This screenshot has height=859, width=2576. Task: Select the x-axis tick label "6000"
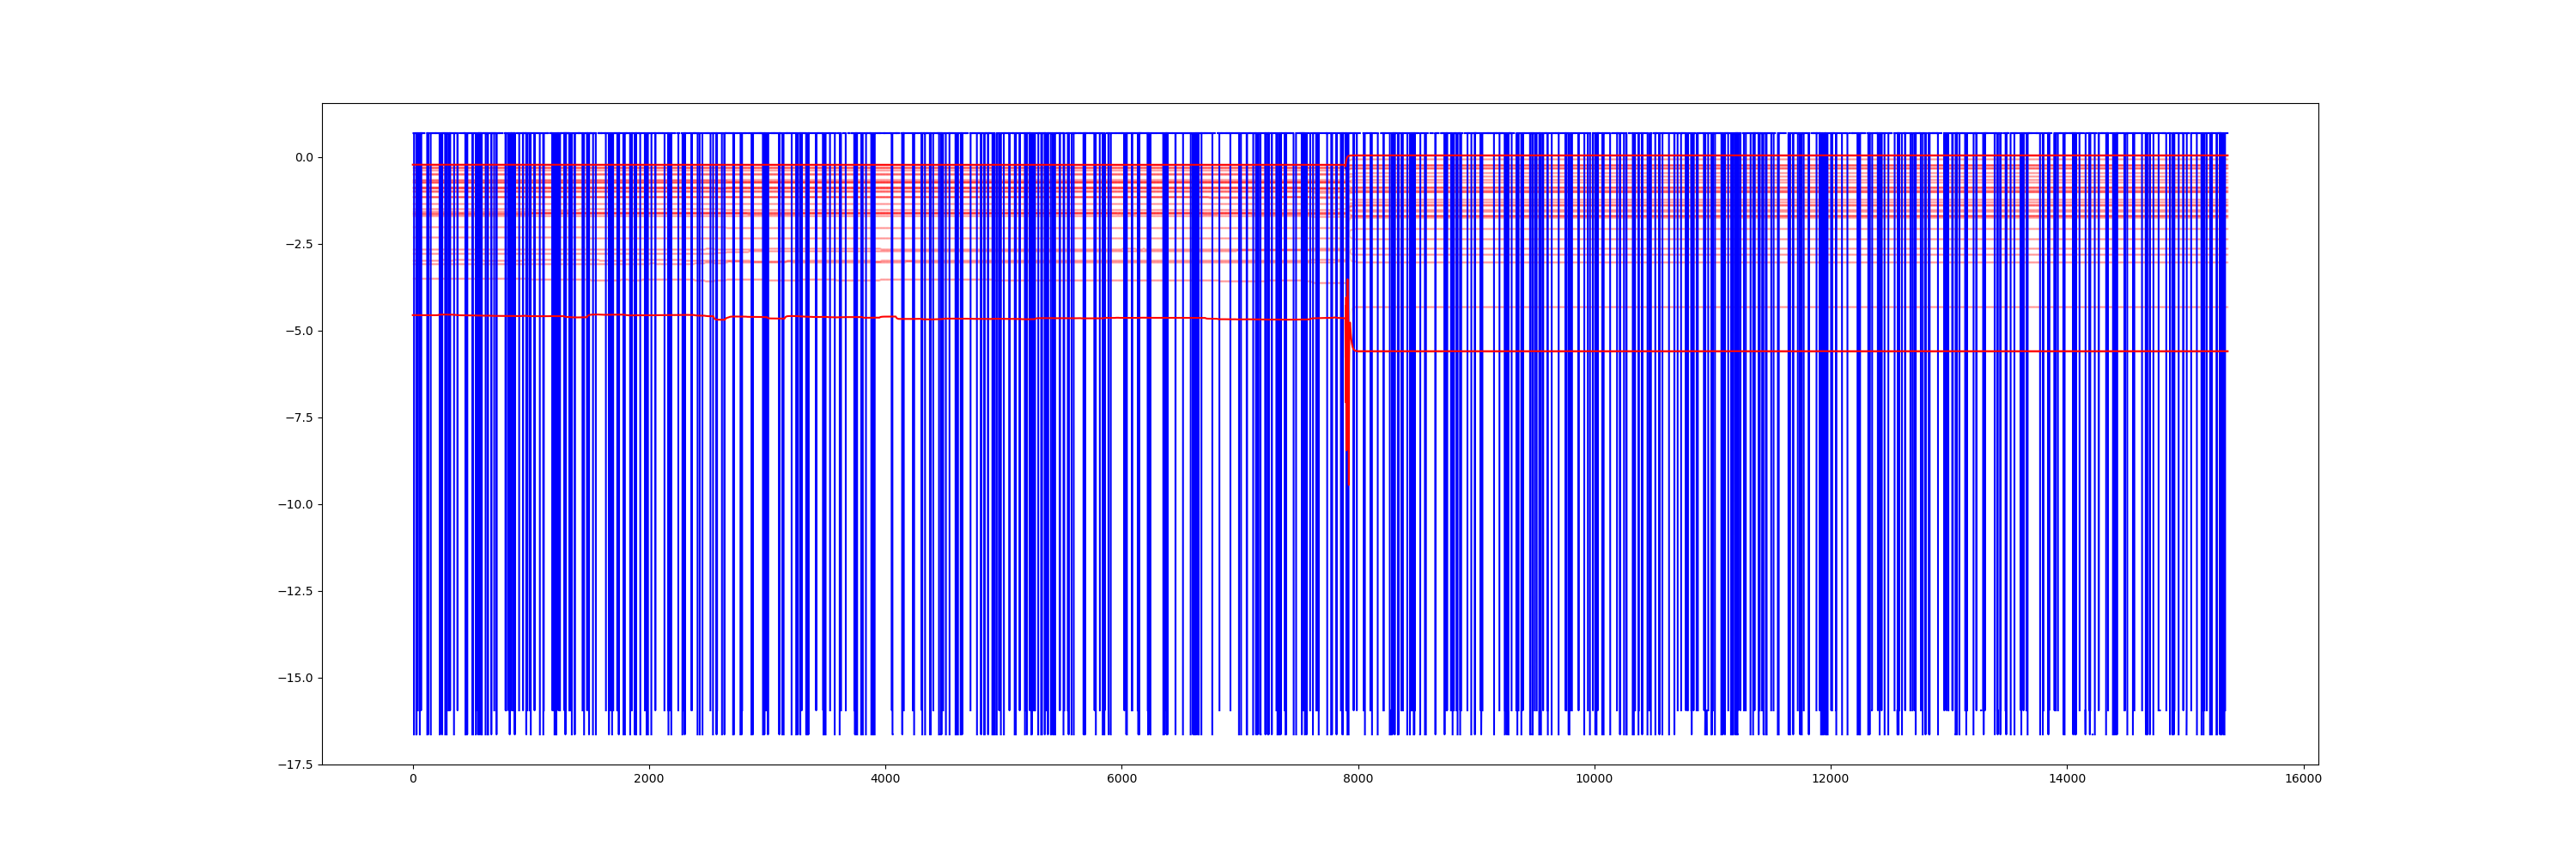(x=1121, y=779)
